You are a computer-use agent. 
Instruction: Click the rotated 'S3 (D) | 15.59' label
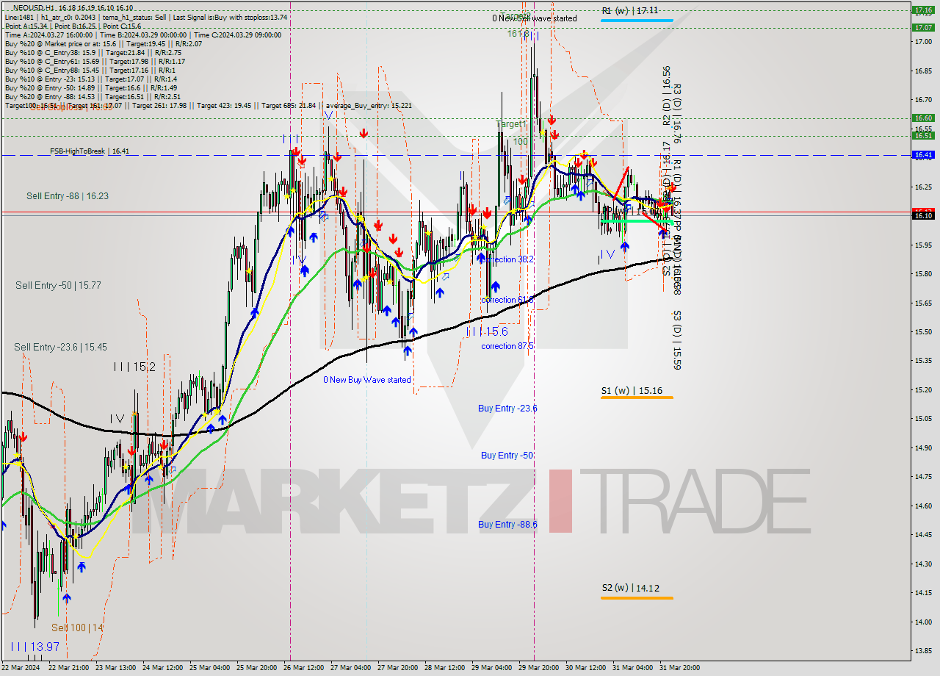click(677, 339)
